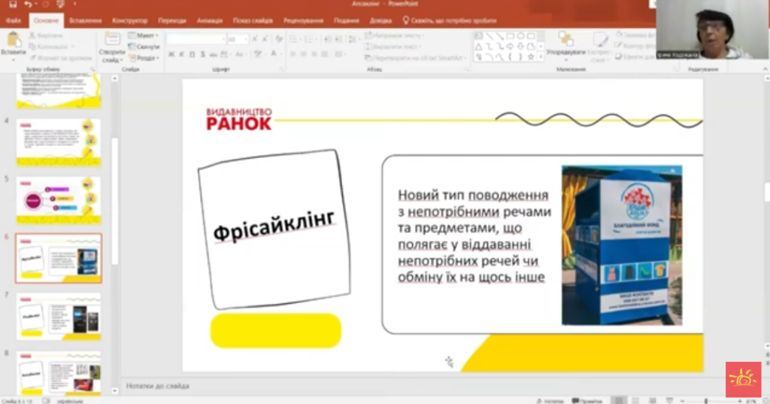Click the Undo arrow icon

pyautogui.click(x=29, y=5)
